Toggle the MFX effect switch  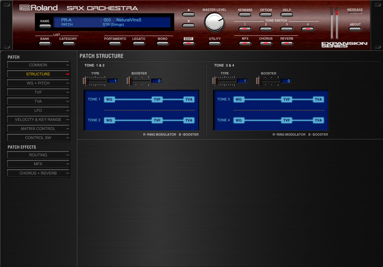click(245, 43)
